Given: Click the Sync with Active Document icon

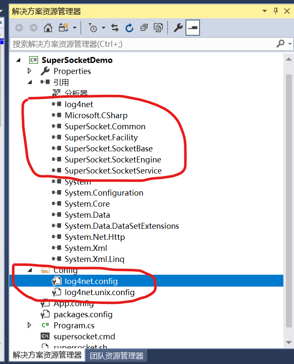Looking at the screenshot, I should pyautogui.click(x=114, y=27).
